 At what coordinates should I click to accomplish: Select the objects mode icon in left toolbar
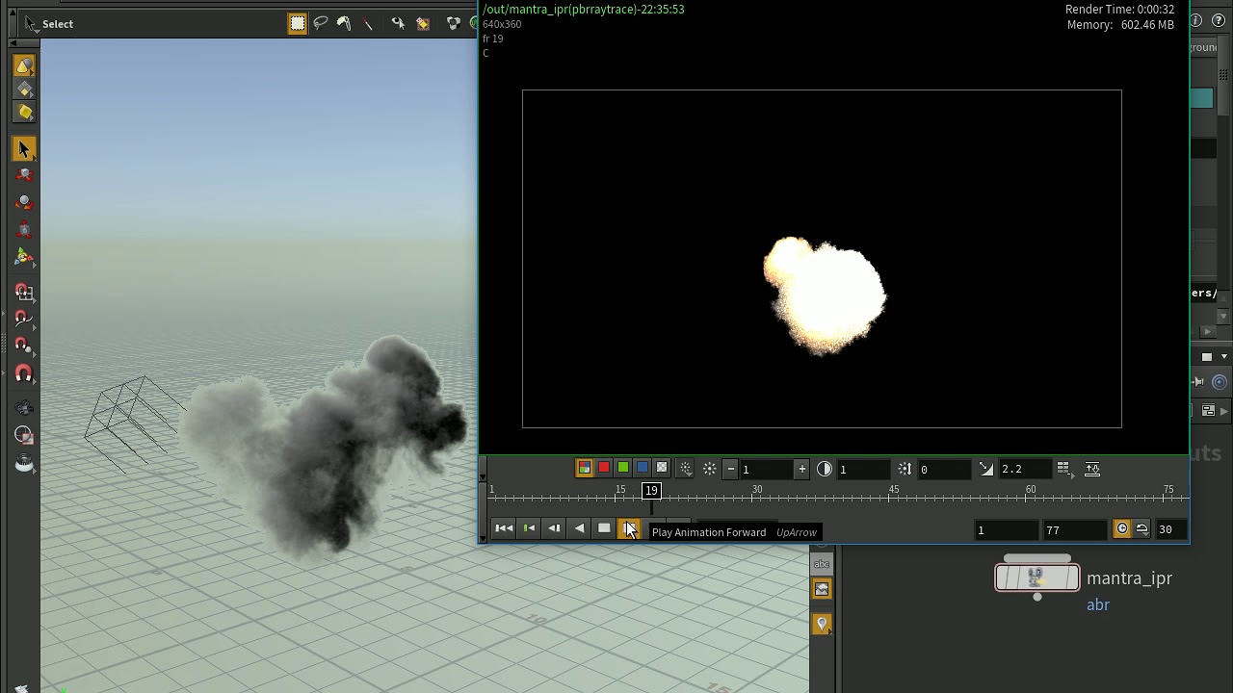[x=24, y=66]
